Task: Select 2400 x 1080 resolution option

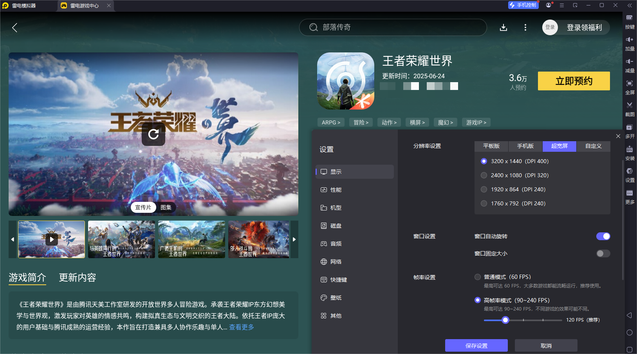Action: [x=484, y=175]
